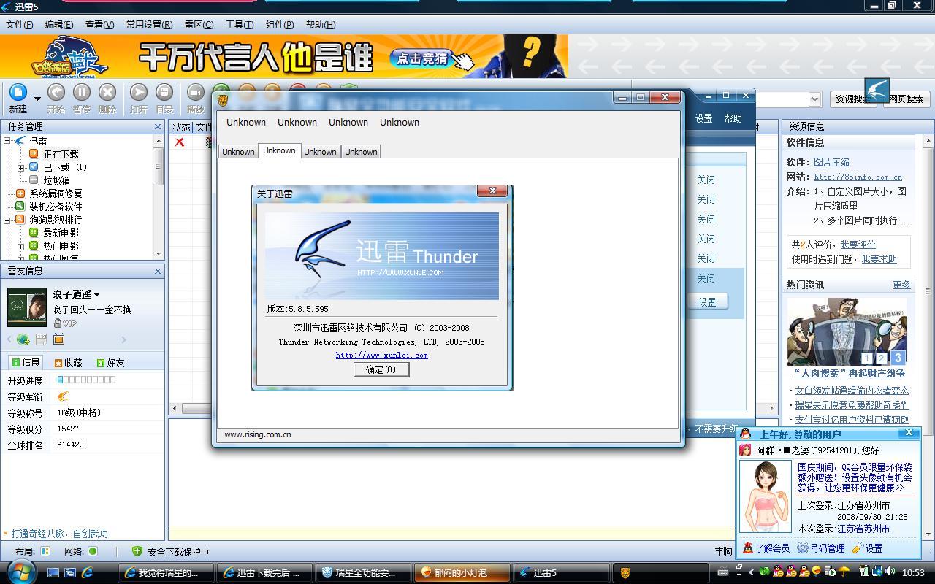935x584 pixels.
Task: Click the 开始 start download icon
Action: tap(56, 93)
